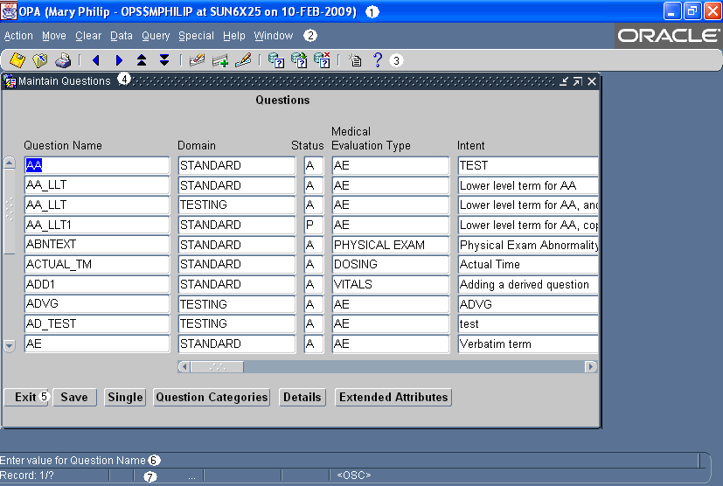Click the pencil edit-record toolbar icon

pyautogui.click(x=243, y=60)
